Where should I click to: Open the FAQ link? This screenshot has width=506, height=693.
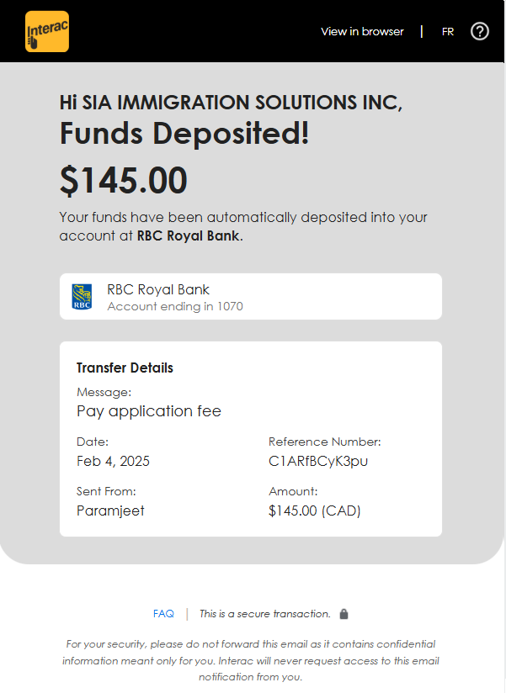(163, 614)
